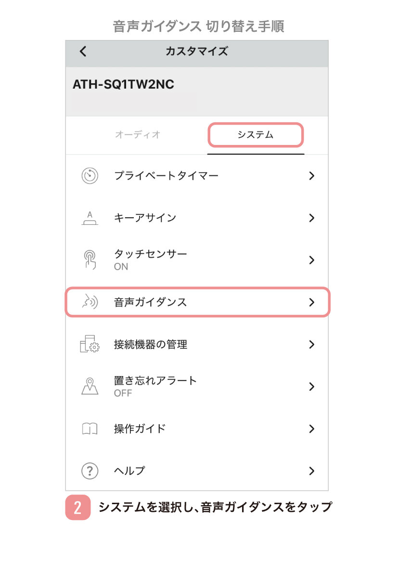This screenshot has height=561, width=398.
Task: Tap the touch sensor finger icon
Action: [90, 260]
